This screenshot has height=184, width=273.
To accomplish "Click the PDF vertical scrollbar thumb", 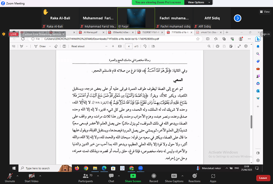I will pos(251,122).
